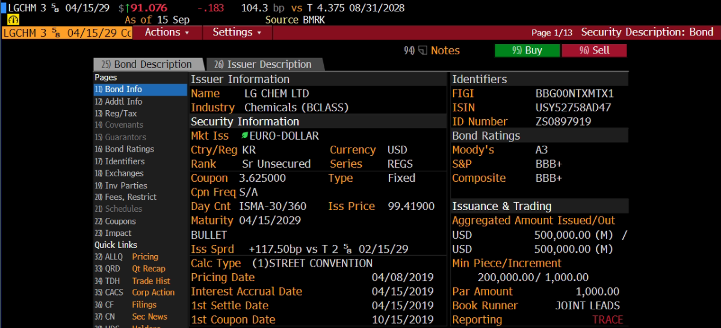Image resolution: width=721 pixels, height=328 pixels.
Task: Click S&P rating BBB+
Action: pos(548,164)
